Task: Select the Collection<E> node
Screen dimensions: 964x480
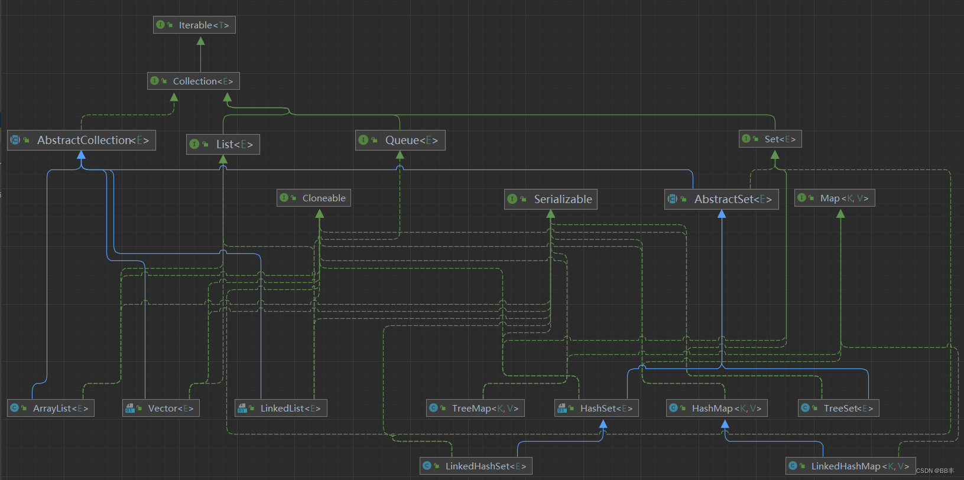Action: [x=193, y=81]
